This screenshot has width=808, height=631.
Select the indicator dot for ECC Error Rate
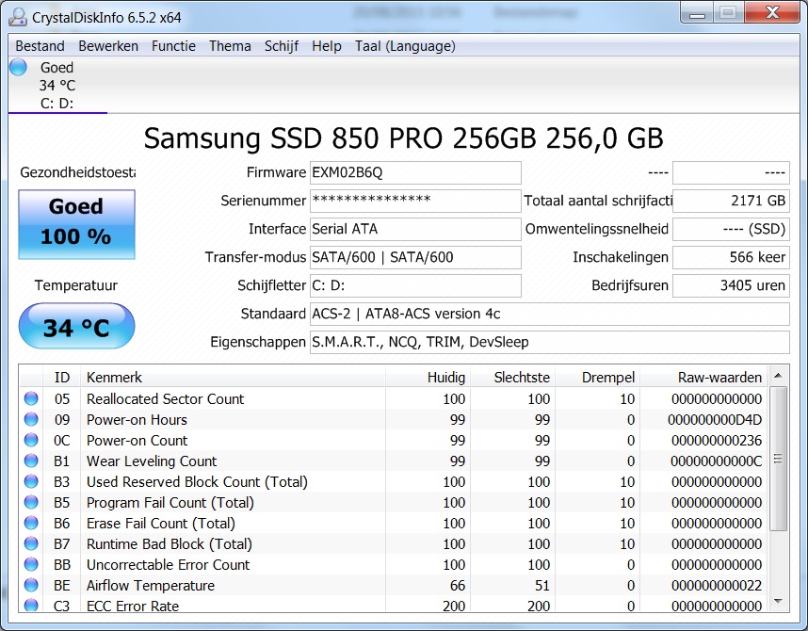coord(29,606)
